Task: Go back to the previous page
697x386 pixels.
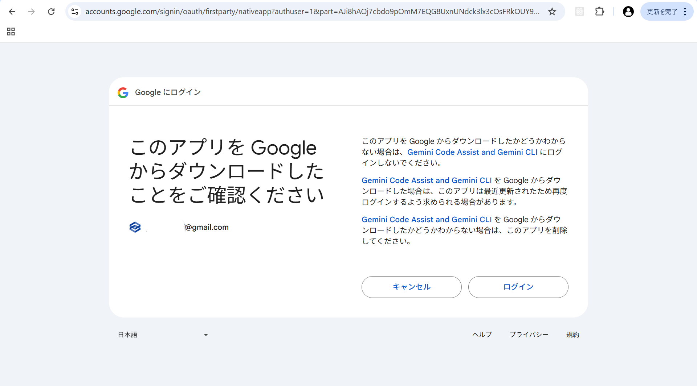Action: click(x=12, y=12)
